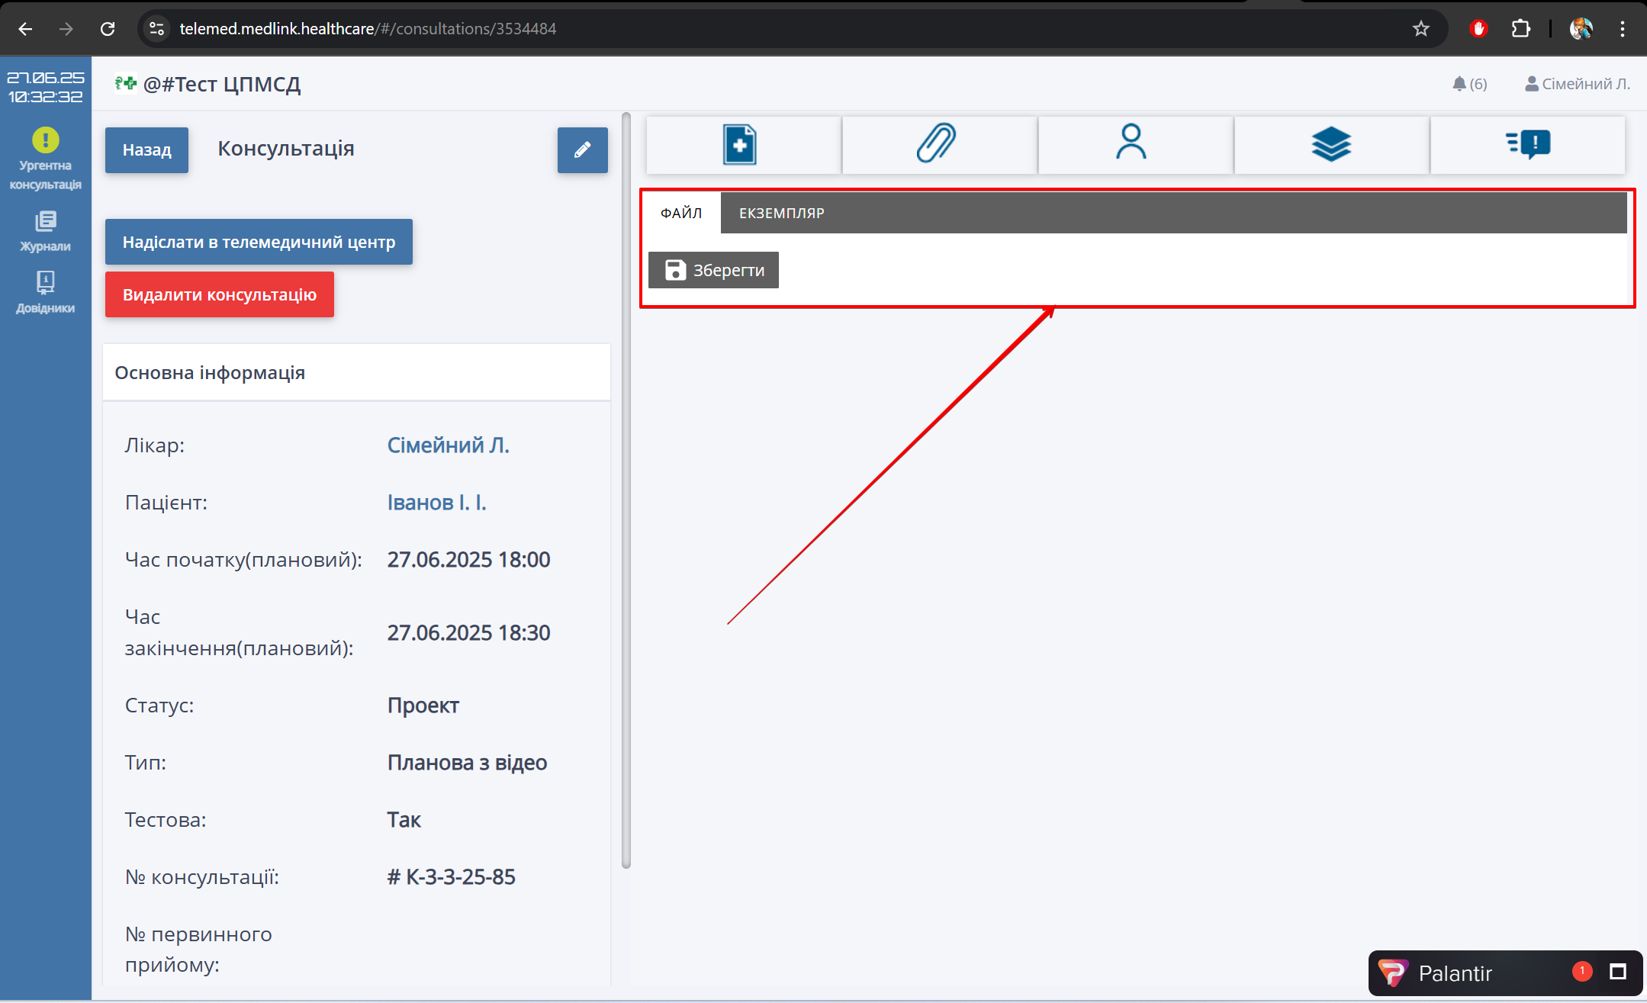Open the stacked layers tab icon
The width and height of the screenshot is (1647, 1003).
coord(1330,145)
